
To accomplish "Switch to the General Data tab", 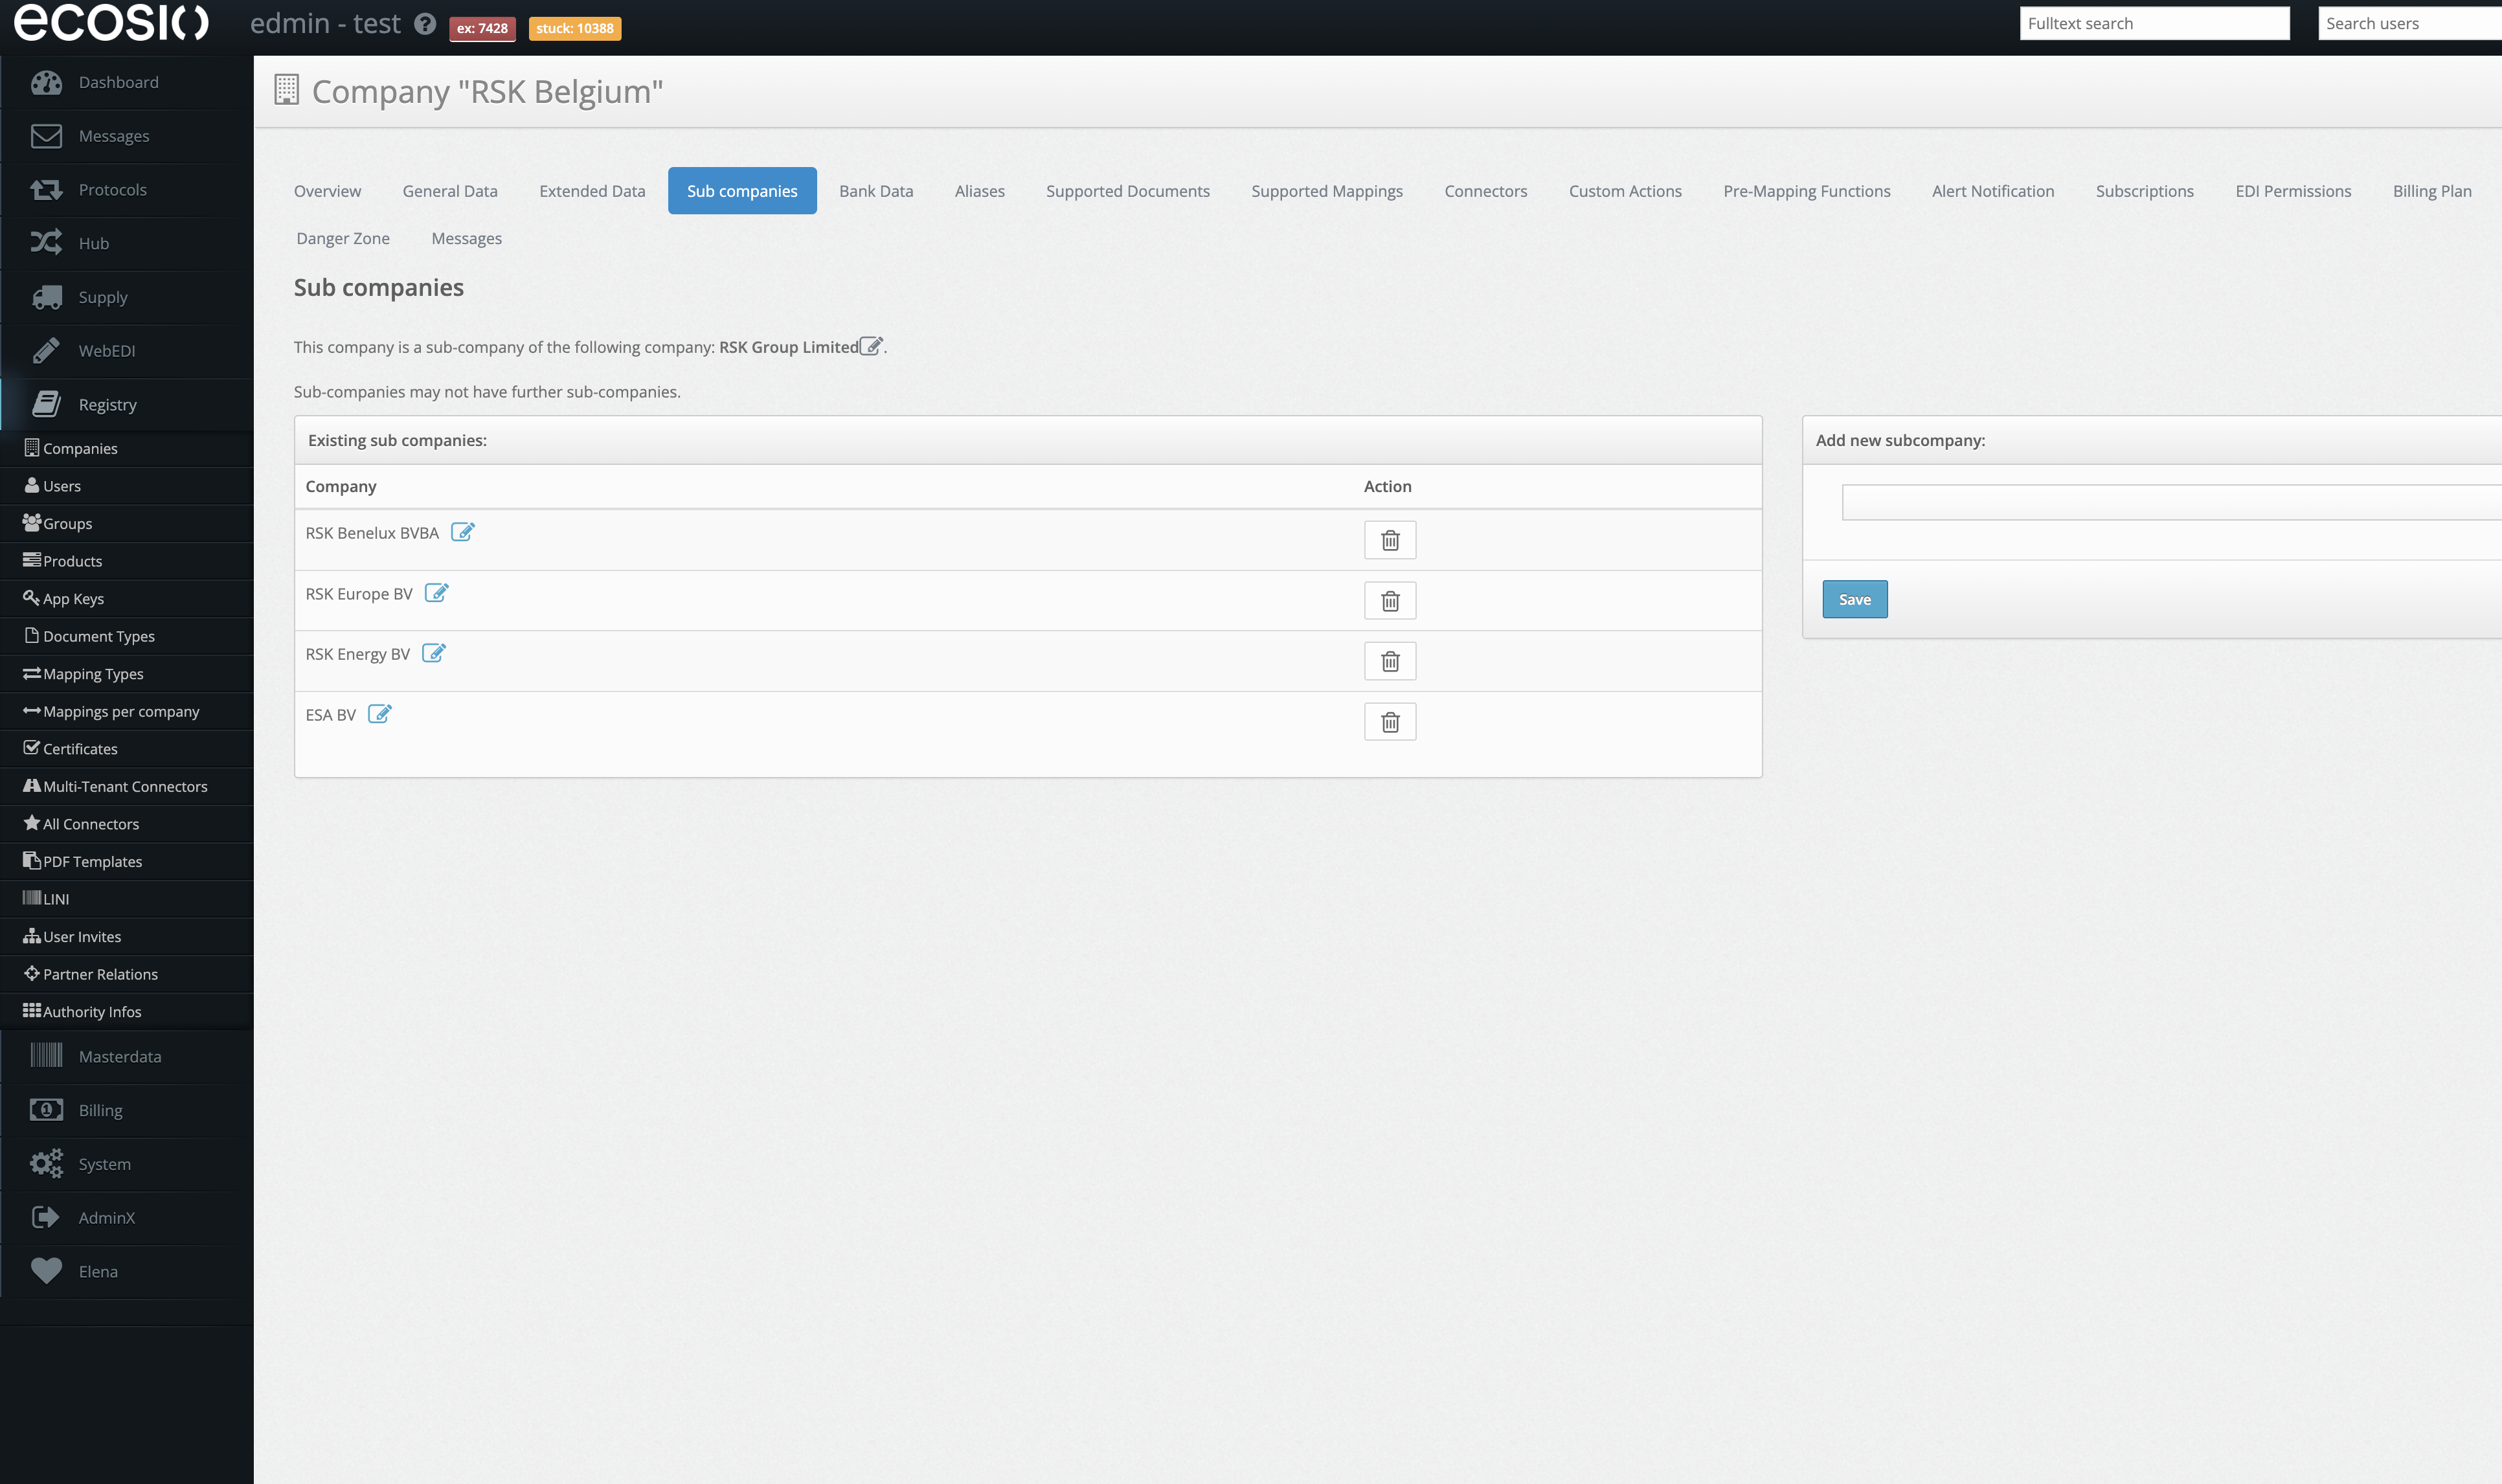I will click(x=450, y=191).
